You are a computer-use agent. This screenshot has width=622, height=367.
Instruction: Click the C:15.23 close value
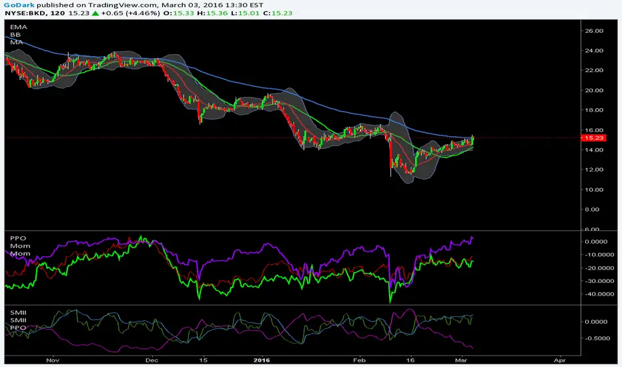278,13
